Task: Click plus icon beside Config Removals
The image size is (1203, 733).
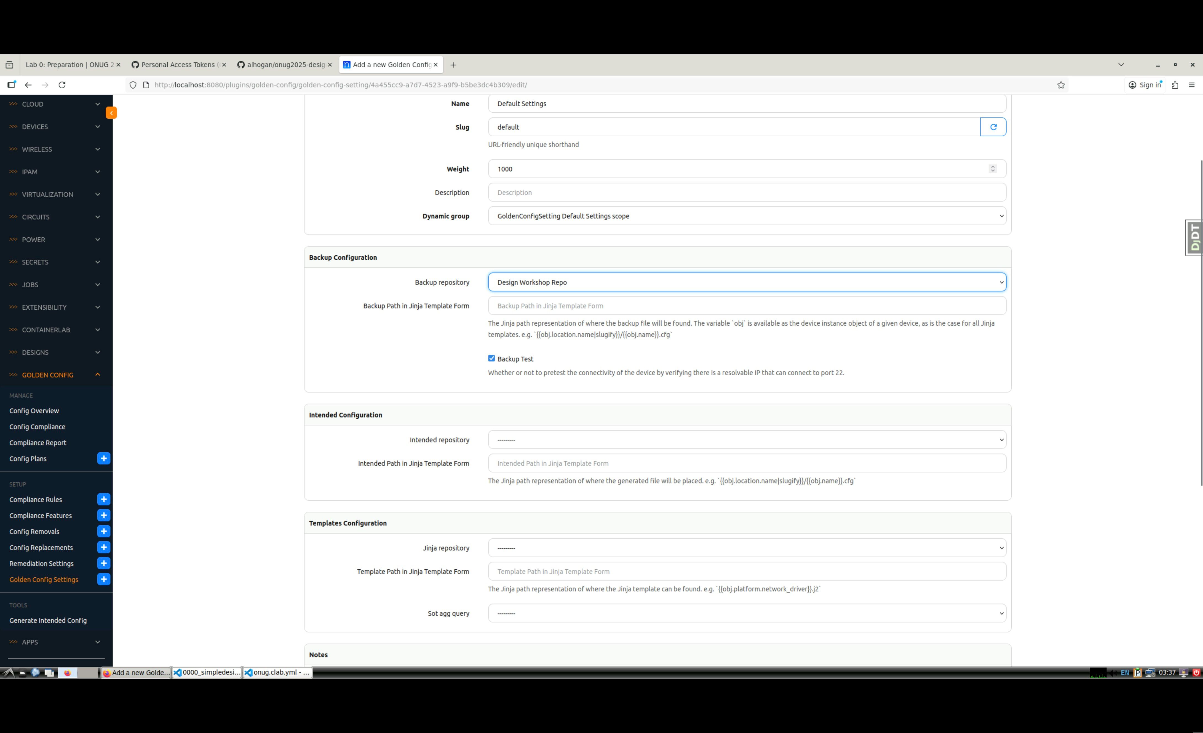Action: pyautogui.click(x=103, y=531)
